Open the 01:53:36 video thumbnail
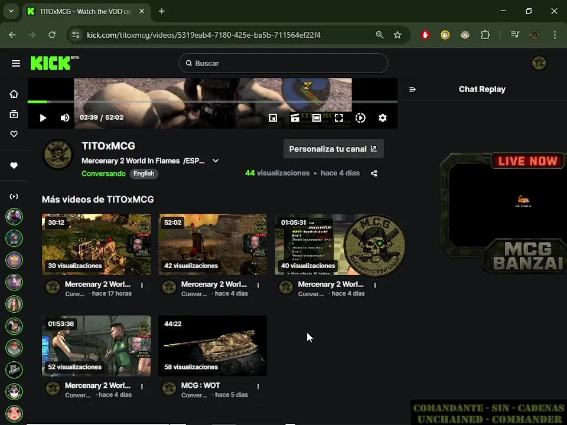Screen dimensions: 567x425 tap(96, 346)
